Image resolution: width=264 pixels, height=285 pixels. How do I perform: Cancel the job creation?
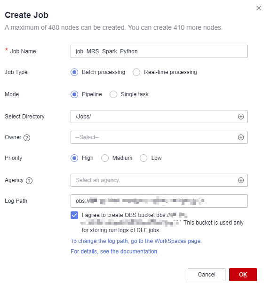point(207,275)
